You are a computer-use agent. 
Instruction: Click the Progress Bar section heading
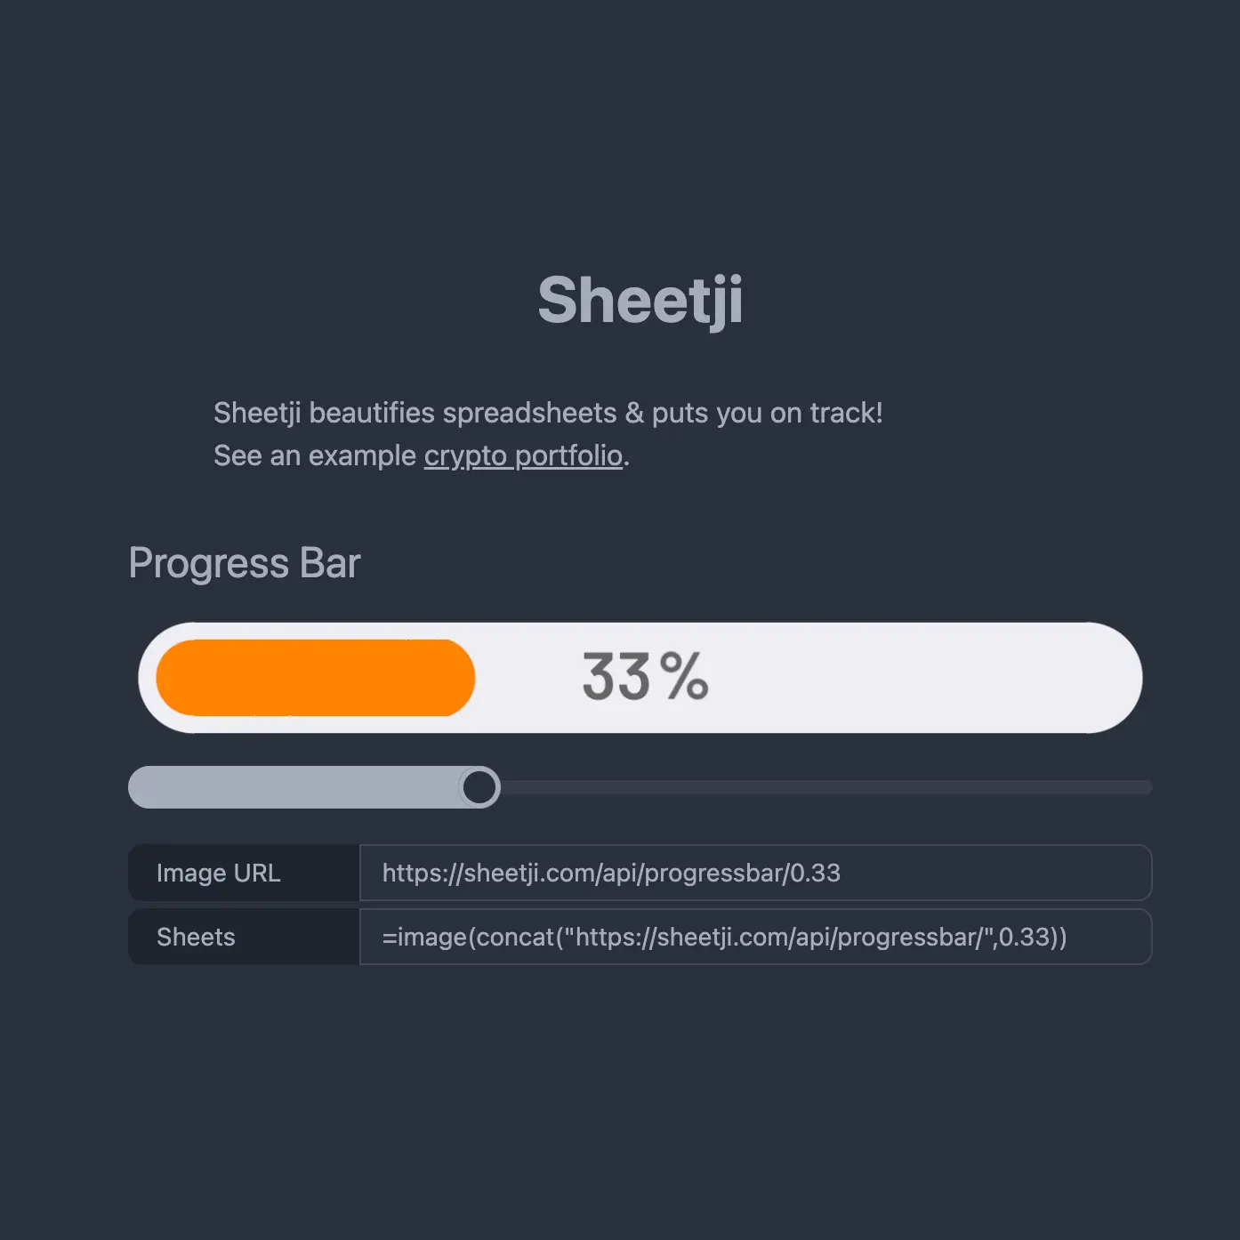click(x=244, y=562)
